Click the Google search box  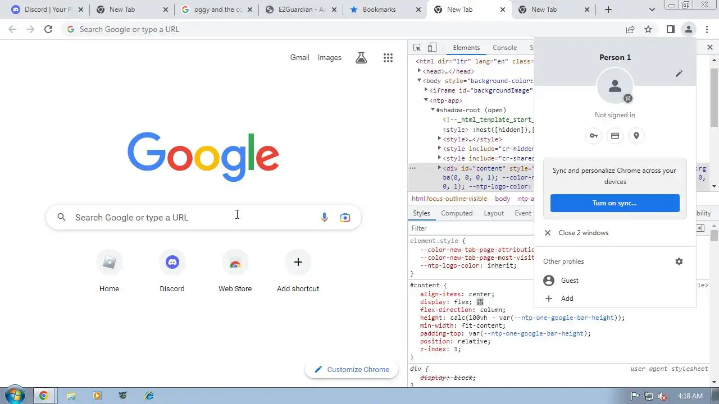[x=203, y=217]
